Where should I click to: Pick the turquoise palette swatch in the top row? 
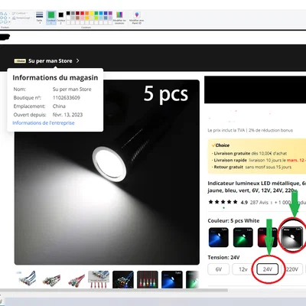[101, 13]
